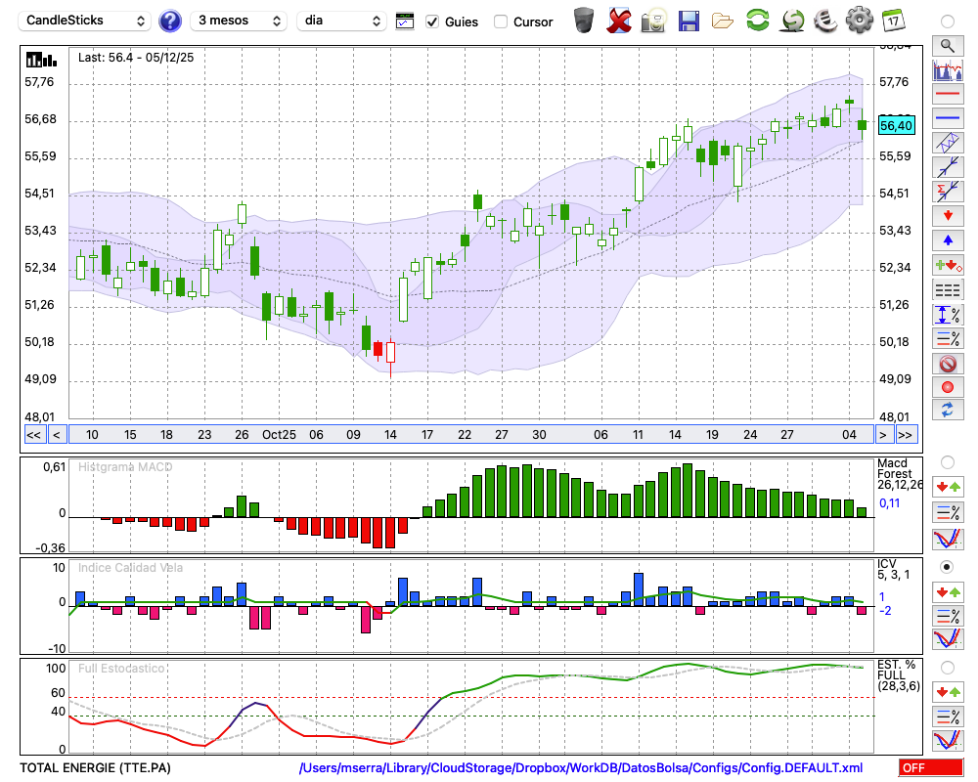
Task: Click the timeline date bar at Oct25
Action: click(278, 435)
